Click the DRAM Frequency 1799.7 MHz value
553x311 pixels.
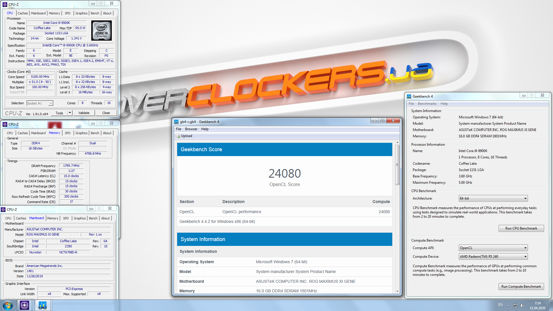71,166
